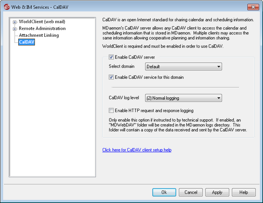This screenshot has width=263, height=203.
Task: Click the (2) Normal logging combo box
Action: pyautogui.click(x=184, y=98)
